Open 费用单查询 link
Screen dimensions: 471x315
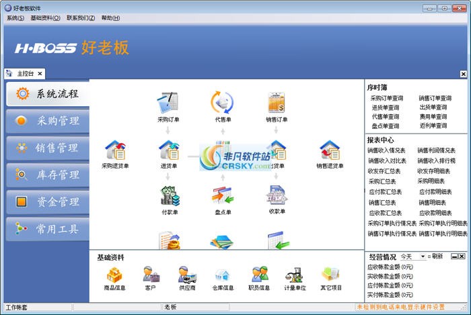[433, 117]
